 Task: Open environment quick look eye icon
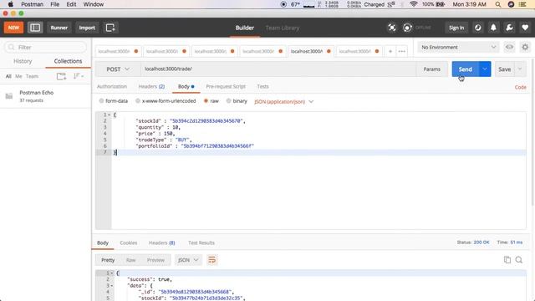coord(509,47)
